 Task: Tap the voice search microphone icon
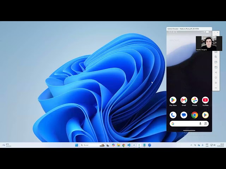pyautogui.click(x=200, y=124)
